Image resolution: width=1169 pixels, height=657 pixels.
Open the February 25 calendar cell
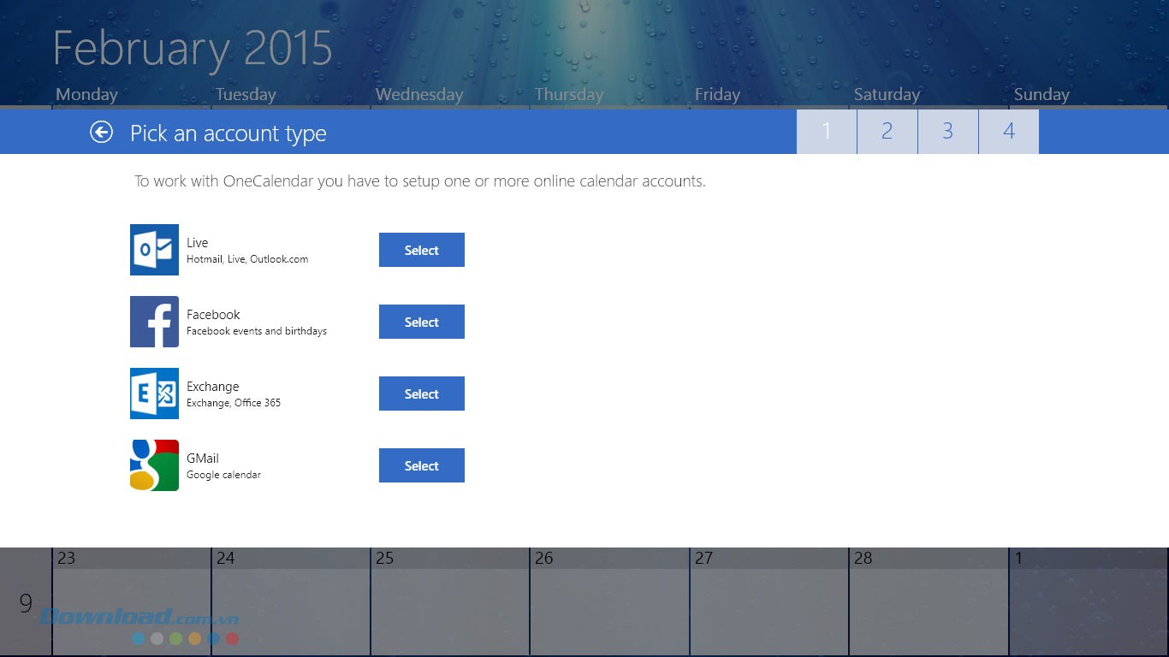(450, 603)
